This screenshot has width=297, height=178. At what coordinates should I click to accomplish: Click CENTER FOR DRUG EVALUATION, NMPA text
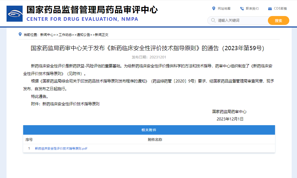[x=82, y=19]
